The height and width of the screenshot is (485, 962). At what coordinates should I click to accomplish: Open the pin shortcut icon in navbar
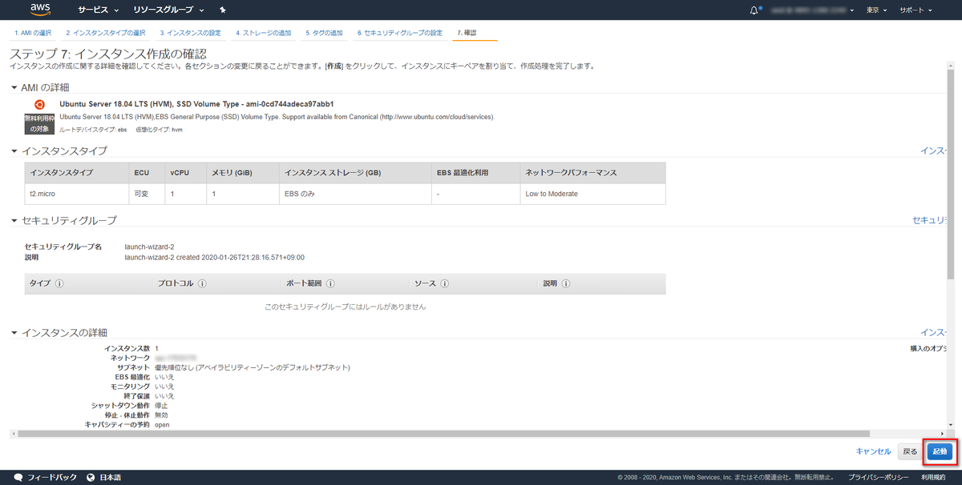click(x=222, y=10)
